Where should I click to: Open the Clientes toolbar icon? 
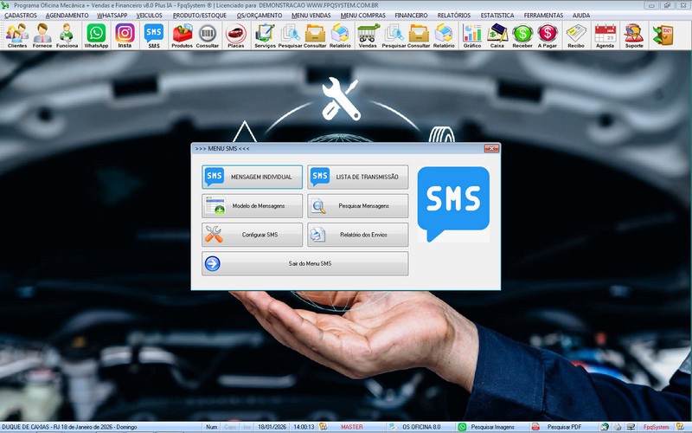point(16,35)
